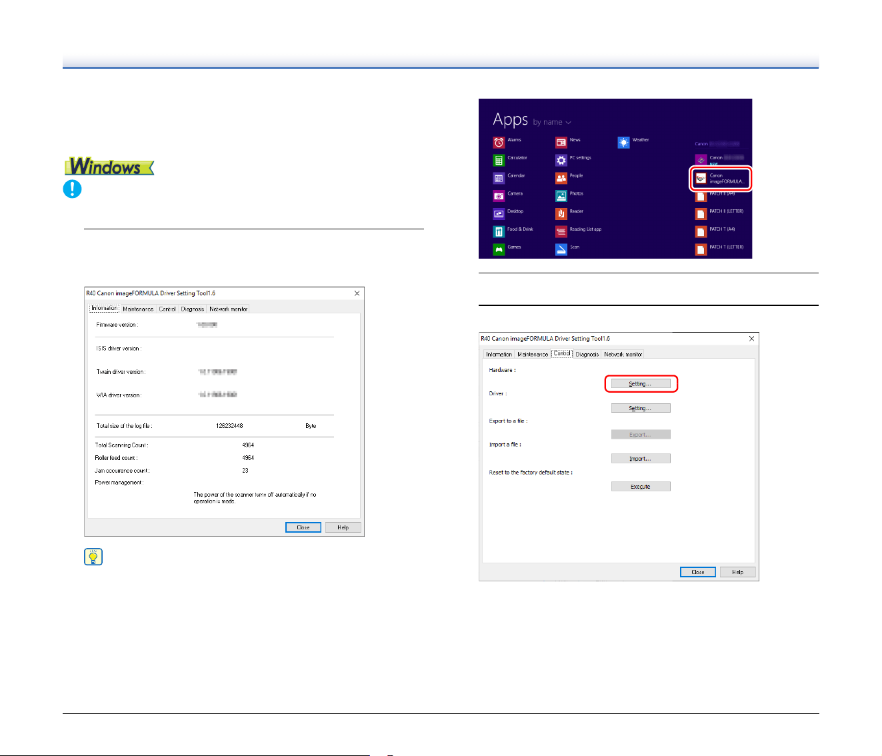This screenshot has width=882, height=756.
Task: Open the Calculator app icon
Action: (499, 161)
